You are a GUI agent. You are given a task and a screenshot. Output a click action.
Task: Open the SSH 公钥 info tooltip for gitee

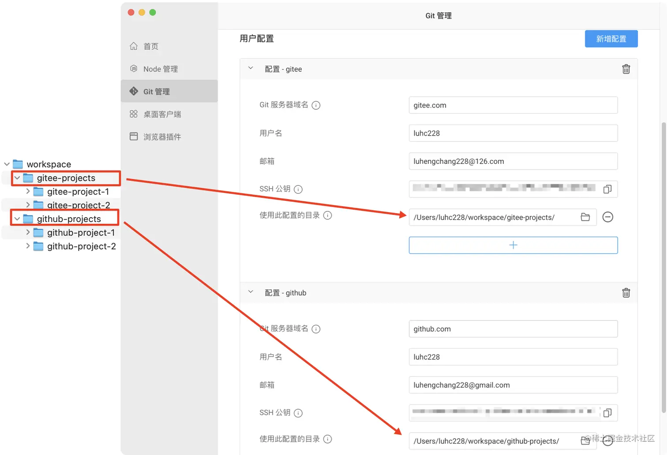298,189
